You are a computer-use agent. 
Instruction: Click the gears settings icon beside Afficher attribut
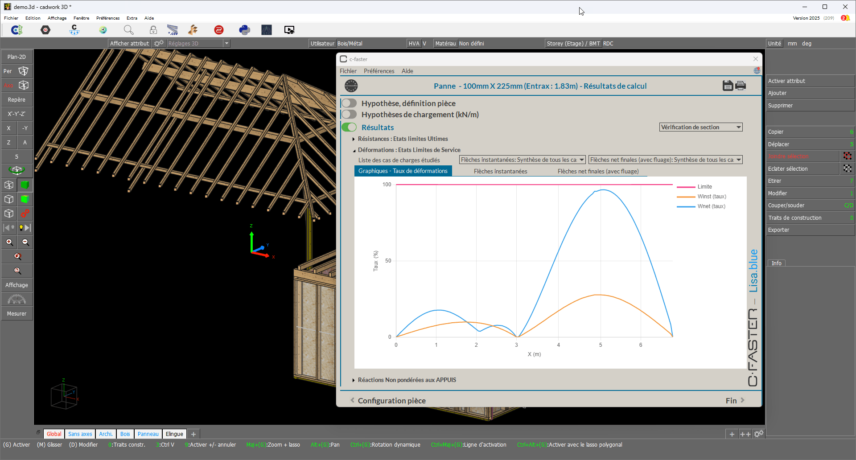[159, 43]
